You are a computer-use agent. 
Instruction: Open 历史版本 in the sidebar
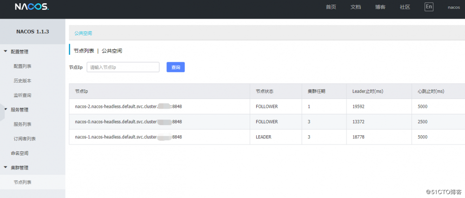[22, 81]
